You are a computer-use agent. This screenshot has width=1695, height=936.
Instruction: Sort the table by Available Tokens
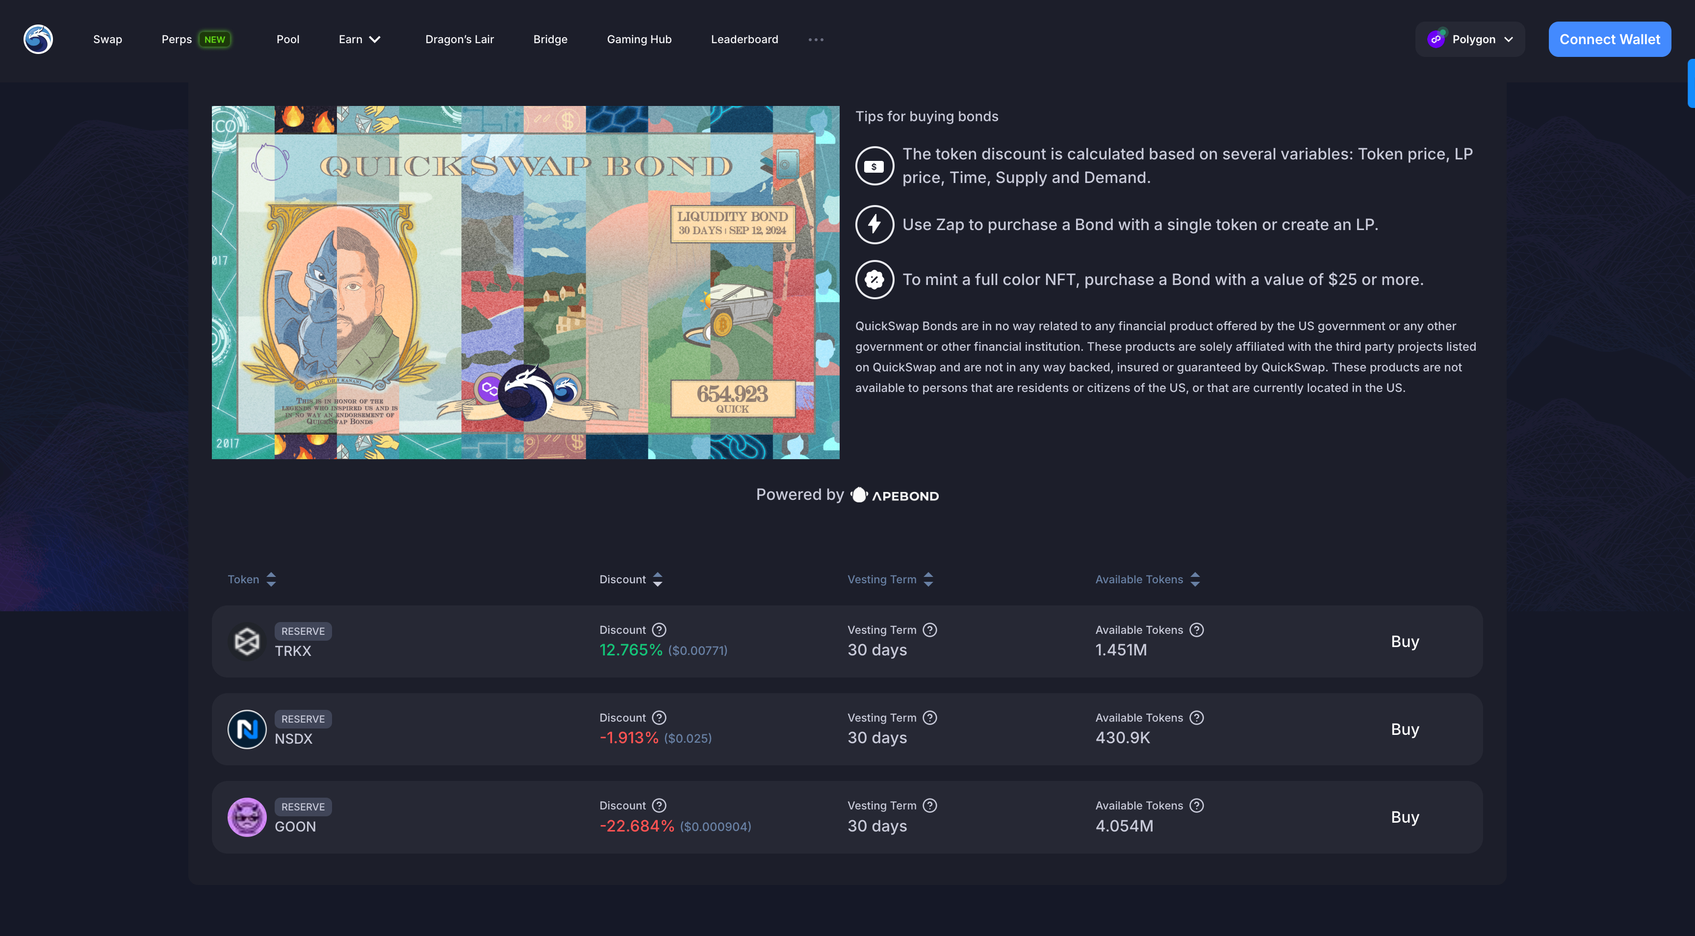point(1148,579)
